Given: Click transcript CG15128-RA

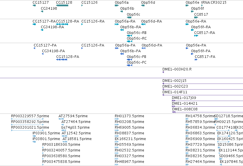Looking at the screenshot, I should tap(68, 21).
